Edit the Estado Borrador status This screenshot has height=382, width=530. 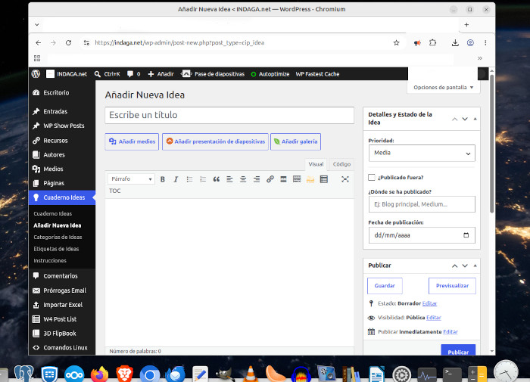[x=429, y=303]
